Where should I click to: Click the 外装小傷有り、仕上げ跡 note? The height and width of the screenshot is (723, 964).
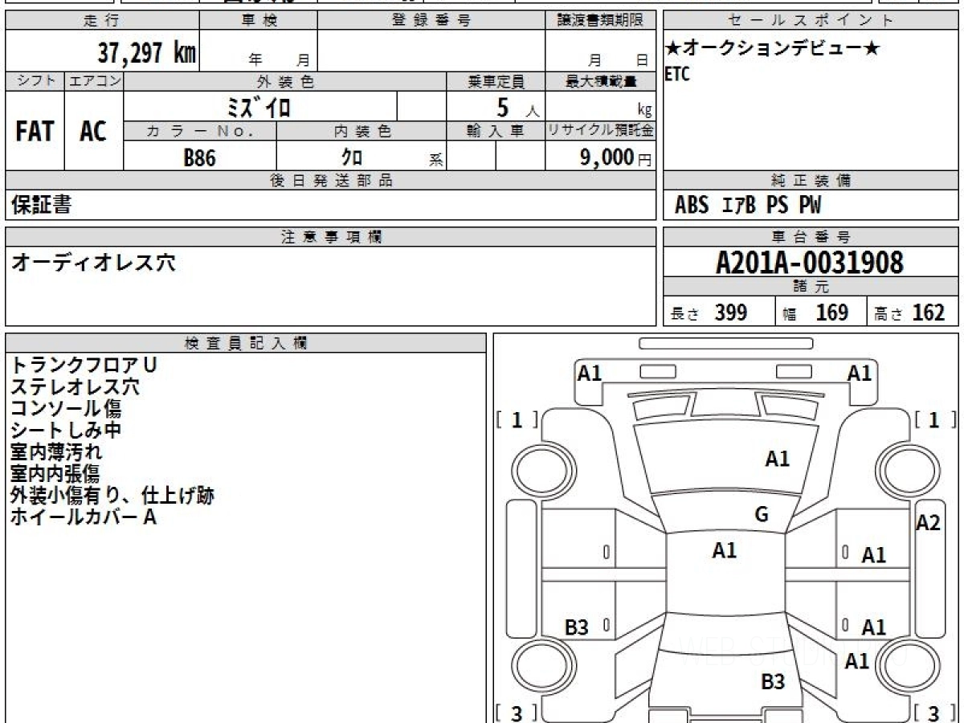112,495
